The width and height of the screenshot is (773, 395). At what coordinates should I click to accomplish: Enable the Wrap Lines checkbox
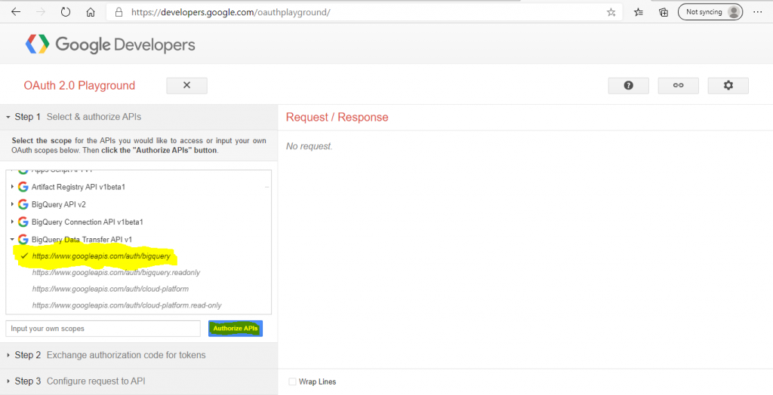click(292, 381)
